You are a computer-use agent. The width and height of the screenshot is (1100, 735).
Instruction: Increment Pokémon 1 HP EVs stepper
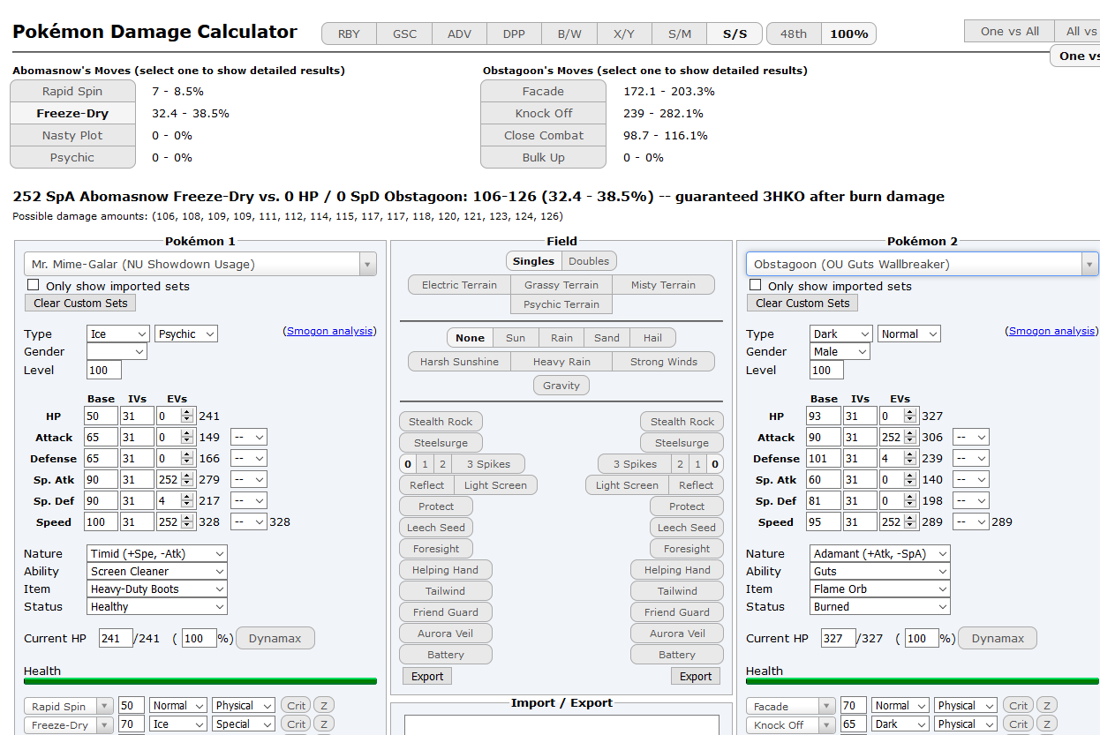coord(186,412)
